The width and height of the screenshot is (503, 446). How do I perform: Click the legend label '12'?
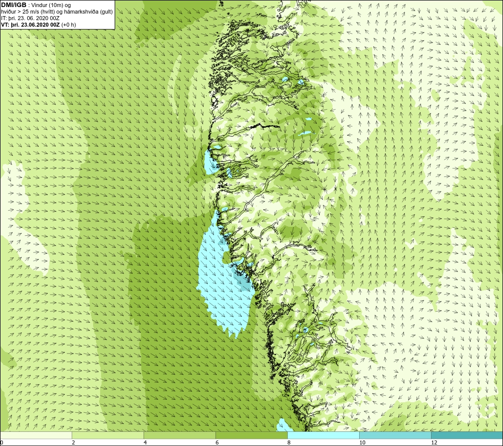434,442
